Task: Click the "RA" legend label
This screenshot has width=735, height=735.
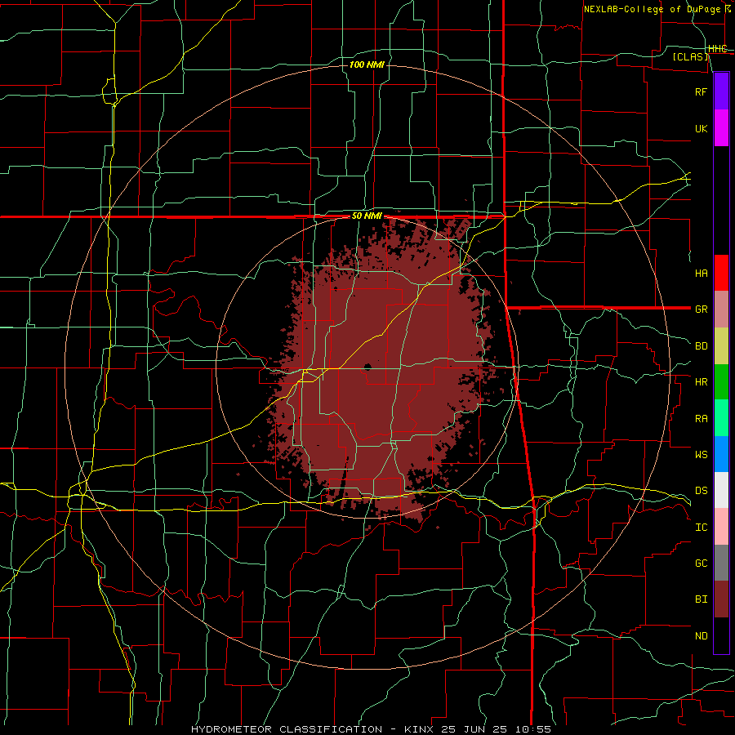Action: (x=701, y=418)
